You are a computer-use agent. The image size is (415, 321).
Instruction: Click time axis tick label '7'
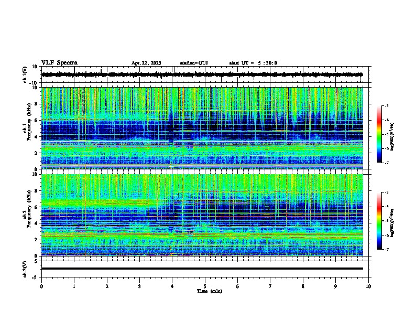coord(270,286)
